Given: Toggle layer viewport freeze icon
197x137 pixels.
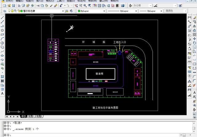Looking at the screenshot, I should coord(15,11).
